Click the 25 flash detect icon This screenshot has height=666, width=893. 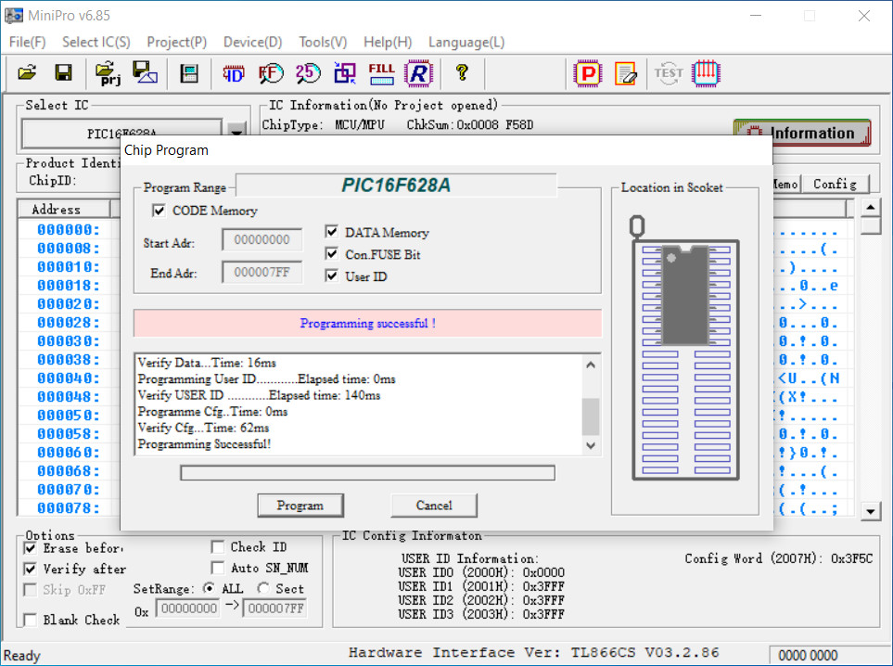308,73
